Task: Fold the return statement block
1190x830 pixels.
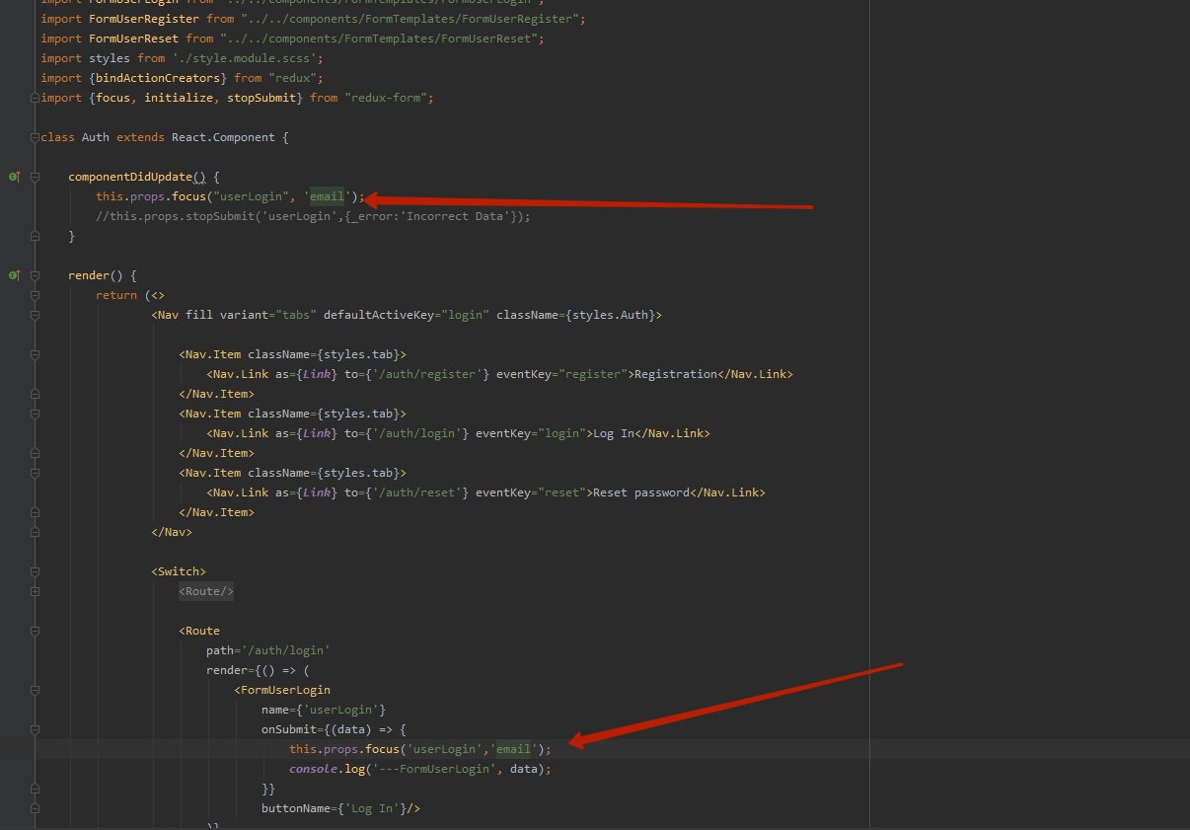Action: 35,295
